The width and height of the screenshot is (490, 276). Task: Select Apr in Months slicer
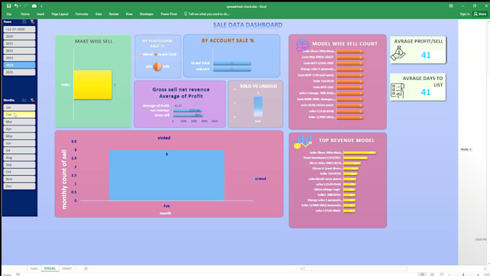click(x=19, y=129)
